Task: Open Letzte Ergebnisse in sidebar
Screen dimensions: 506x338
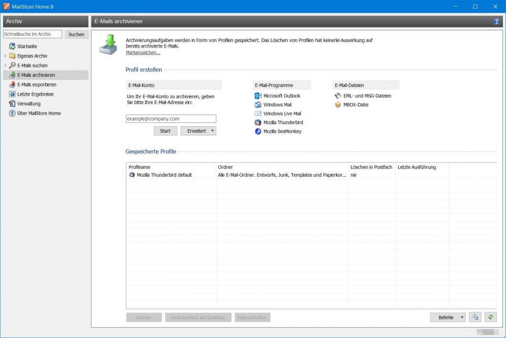Action: (x=35, y=94)
